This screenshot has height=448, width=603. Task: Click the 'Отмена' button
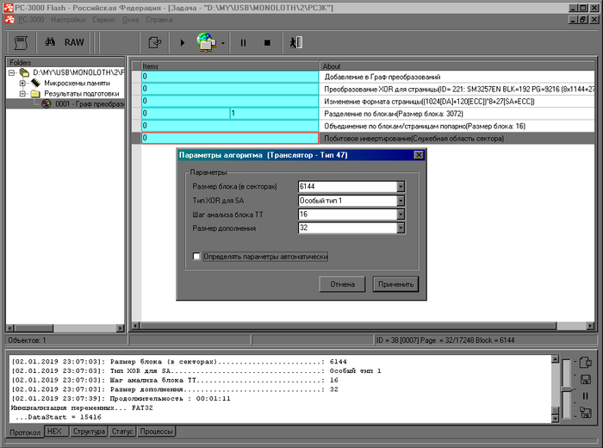pyautogui.click(x=343, y=284)
